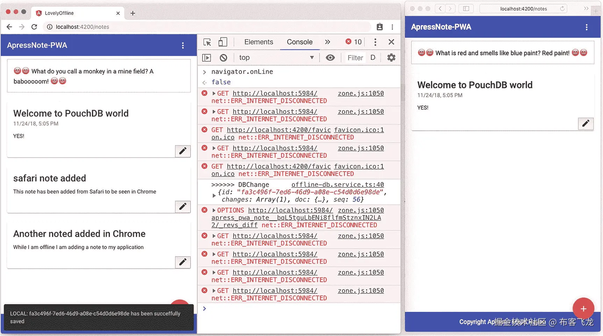Click the 'Welcome to PouchDB world' title in Safari
The image size is (603, 336).
(475, 85)
